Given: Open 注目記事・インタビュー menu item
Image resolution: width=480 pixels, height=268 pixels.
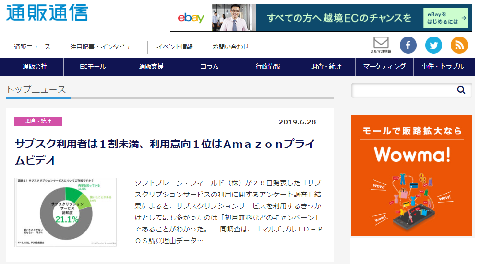Looking at the screenshot, I should point(103,47).
